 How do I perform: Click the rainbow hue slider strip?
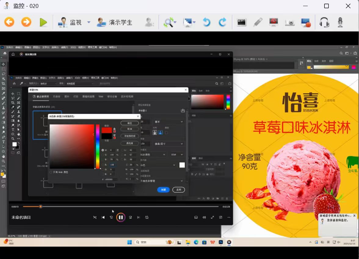[98, 146]
